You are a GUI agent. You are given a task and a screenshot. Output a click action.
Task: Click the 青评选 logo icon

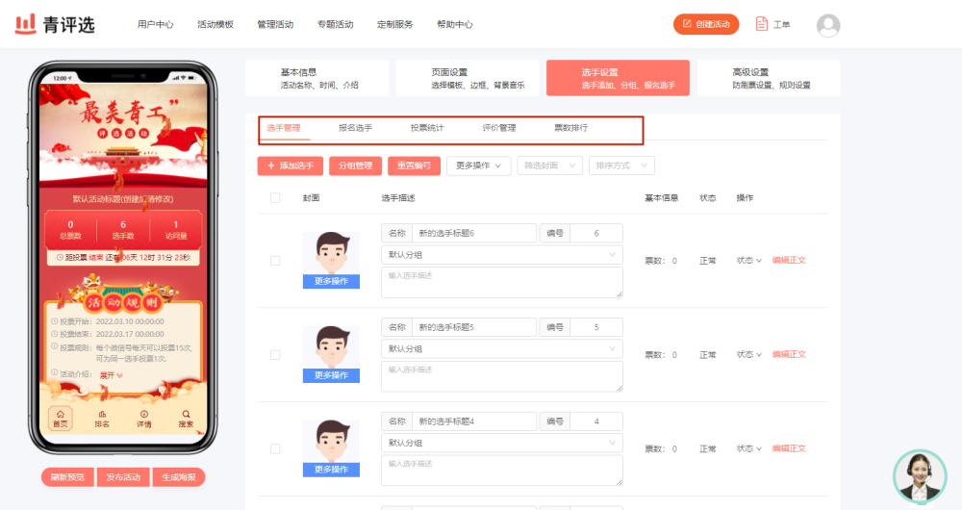click(26, 24)
